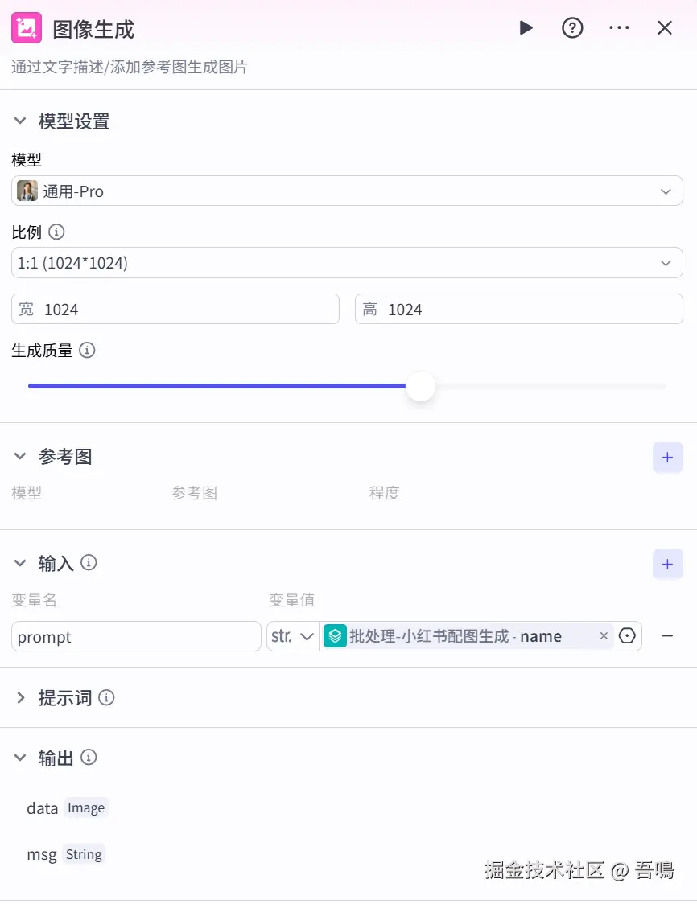
Task: Open the 模型 dropdown showing 通用-Pro
Action: click(x=348, y=191)
